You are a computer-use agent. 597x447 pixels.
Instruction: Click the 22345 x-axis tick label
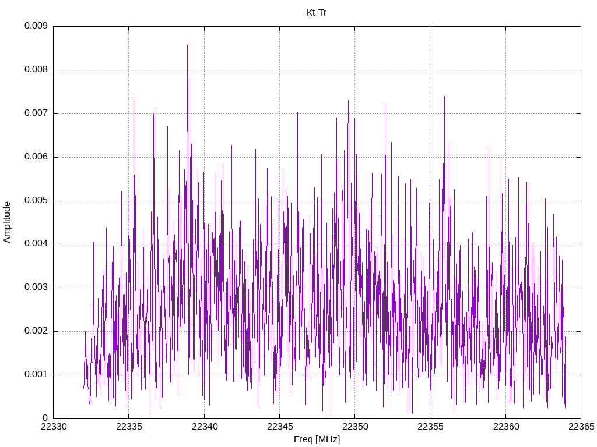(280, 427)
